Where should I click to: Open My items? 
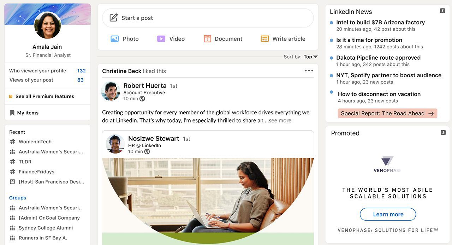click(x=28, y=113)
